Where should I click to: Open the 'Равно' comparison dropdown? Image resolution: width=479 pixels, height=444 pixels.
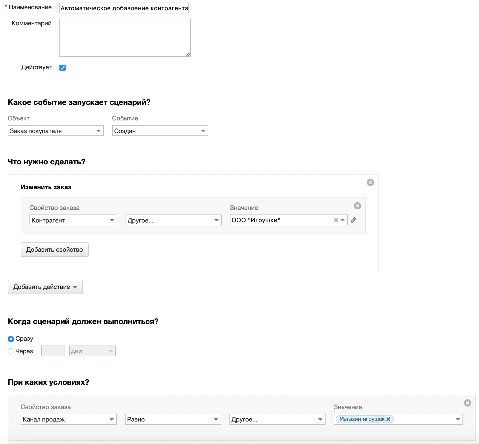(173, 419)
